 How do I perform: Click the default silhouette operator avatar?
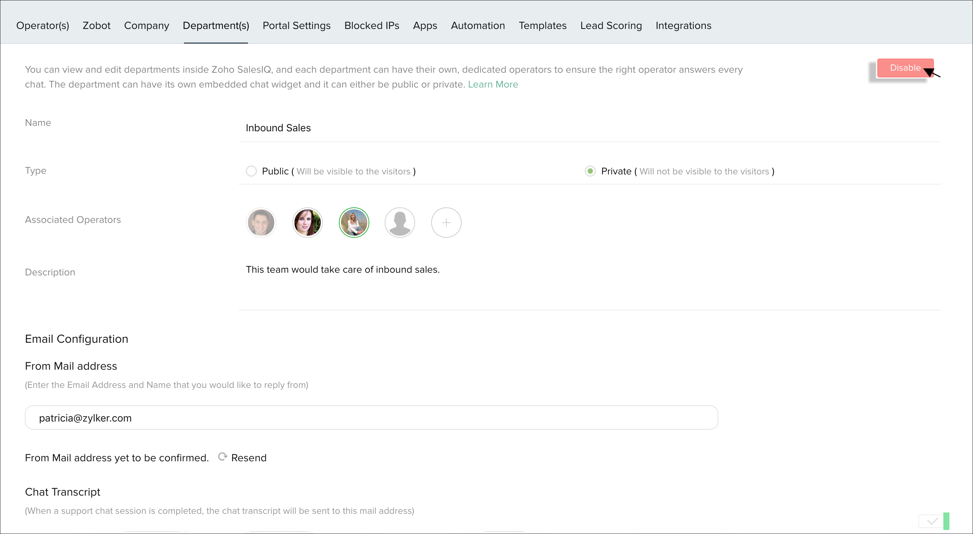click(x=400, y=223)
